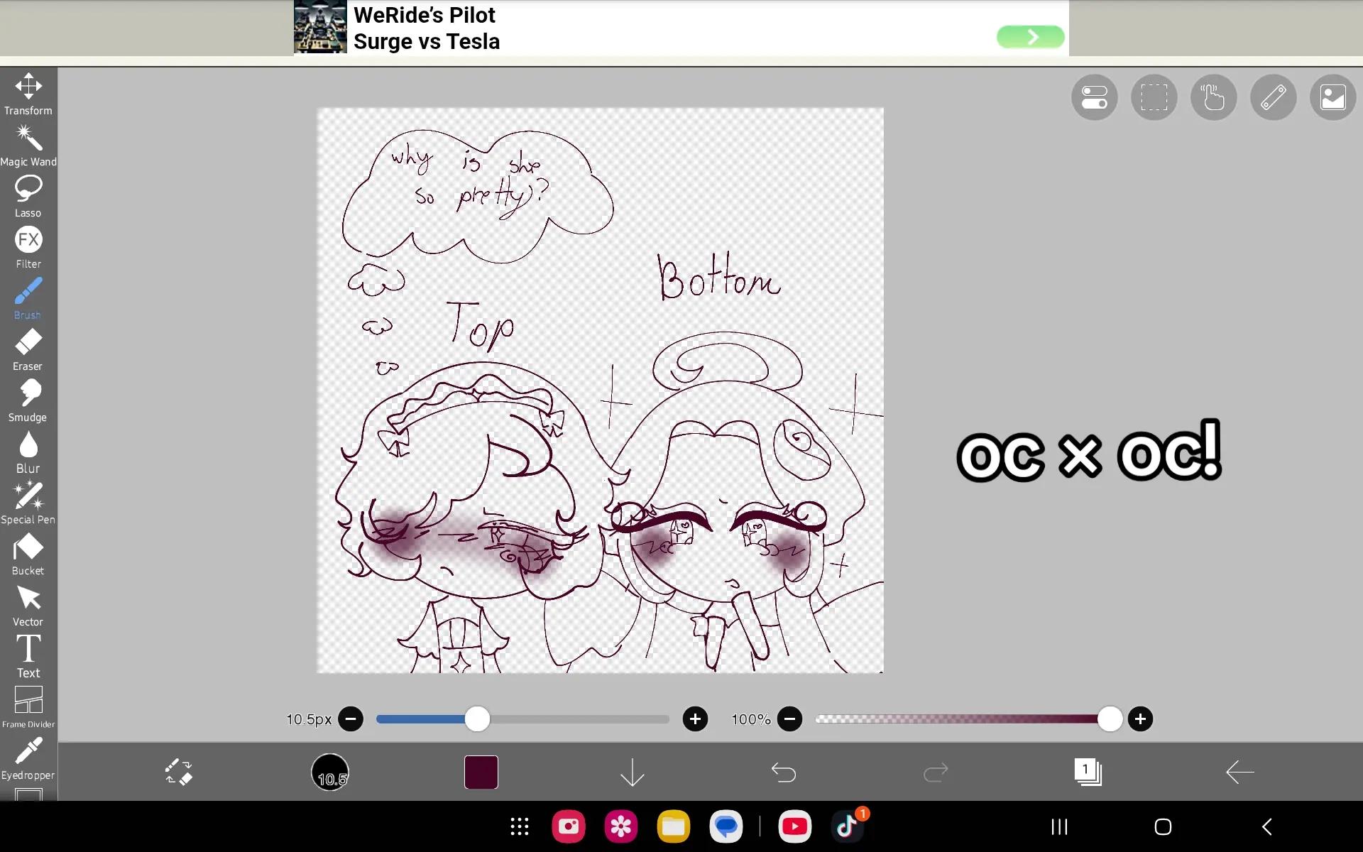1363x852 pixels.
Task: Tap the Android home button
Action: (1163, 826)
